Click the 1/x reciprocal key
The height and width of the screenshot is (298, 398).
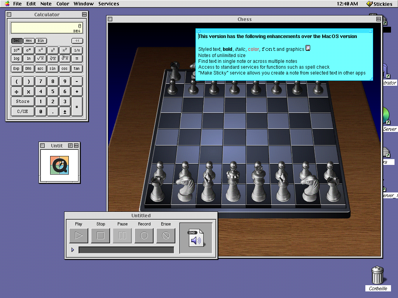click(77, 50)
